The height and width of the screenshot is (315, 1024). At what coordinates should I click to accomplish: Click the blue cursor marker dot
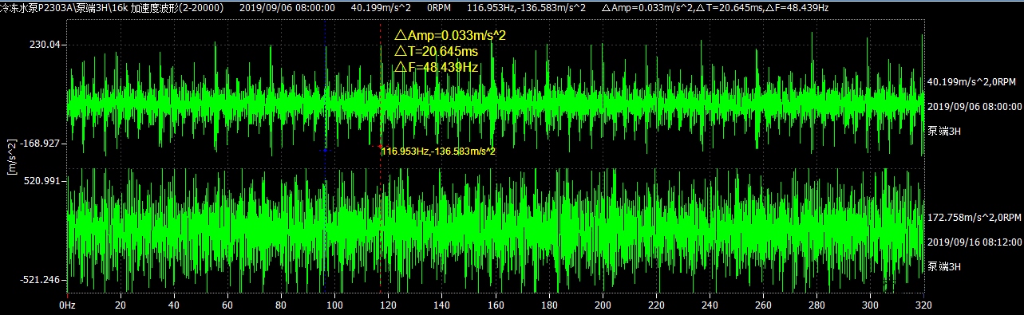325,150
